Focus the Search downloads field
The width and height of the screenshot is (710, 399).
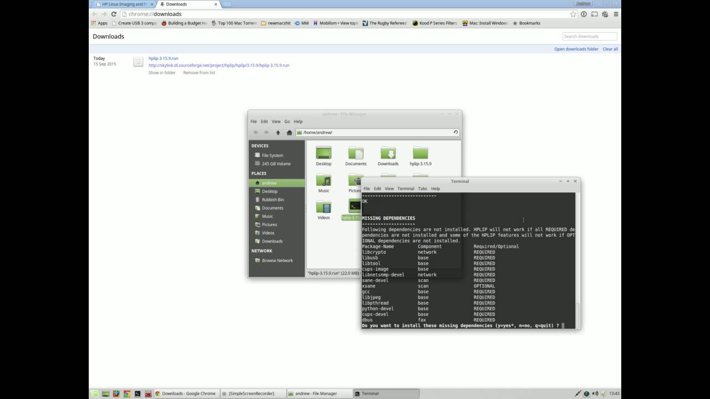[590, 36]
